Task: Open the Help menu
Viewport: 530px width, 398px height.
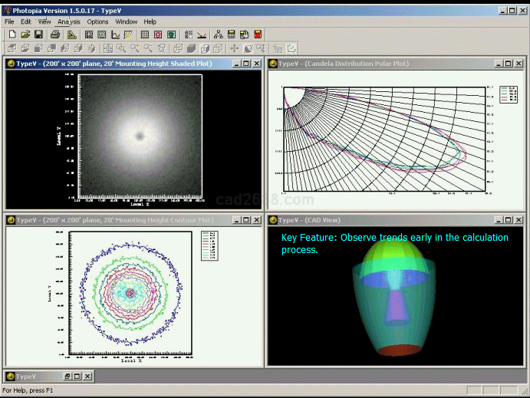Action: [150, 21]
